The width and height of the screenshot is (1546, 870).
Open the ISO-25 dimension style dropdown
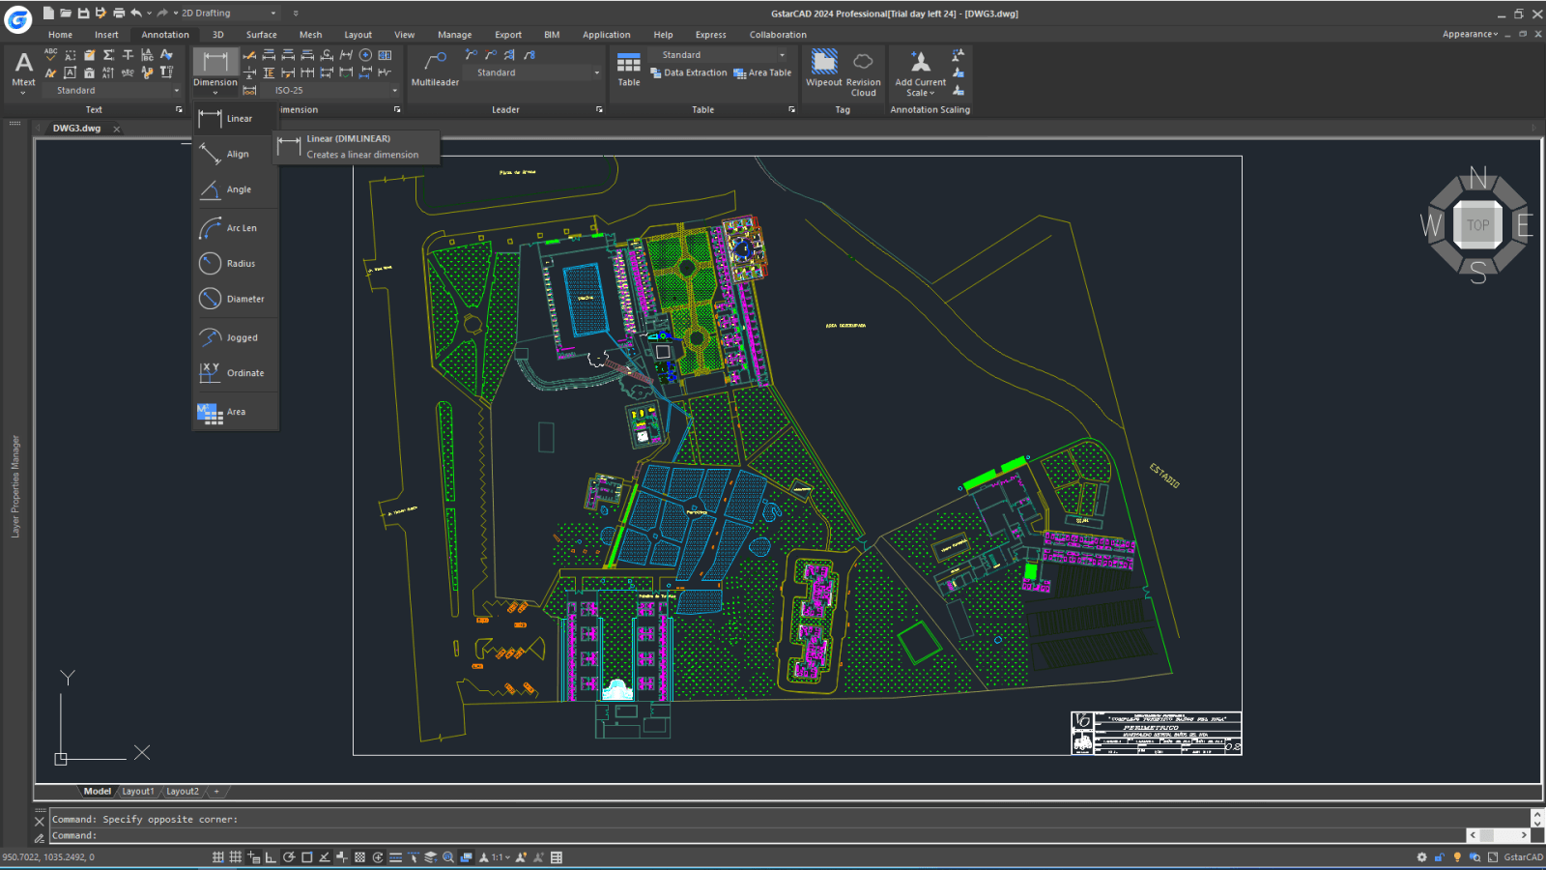pos(394,89)
